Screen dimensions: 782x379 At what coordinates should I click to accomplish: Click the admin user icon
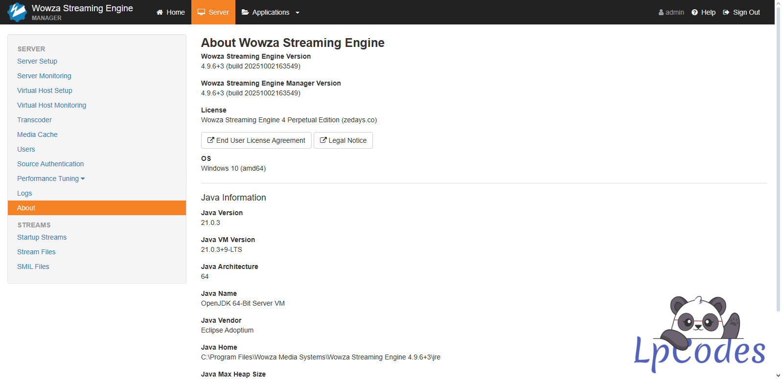point(661,12)
